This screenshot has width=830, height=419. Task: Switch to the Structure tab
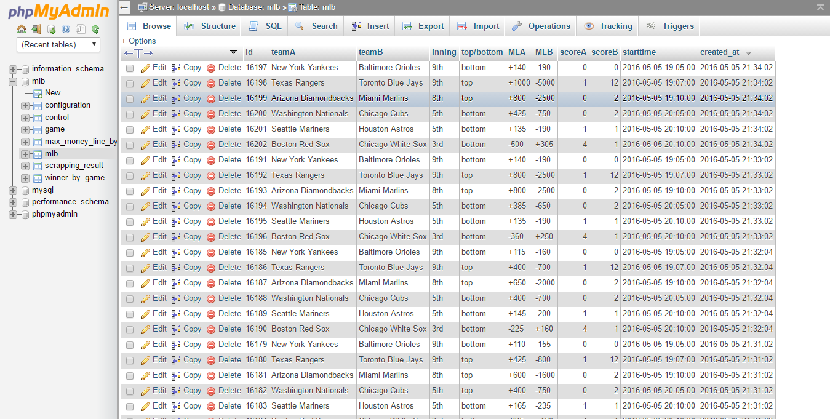coord(210,26)
